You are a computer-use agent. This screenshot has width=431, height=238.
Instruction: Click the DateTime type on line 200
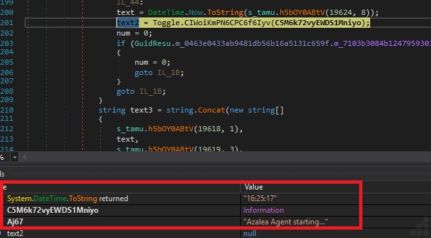pyautogui.click(x=166, y=12)
